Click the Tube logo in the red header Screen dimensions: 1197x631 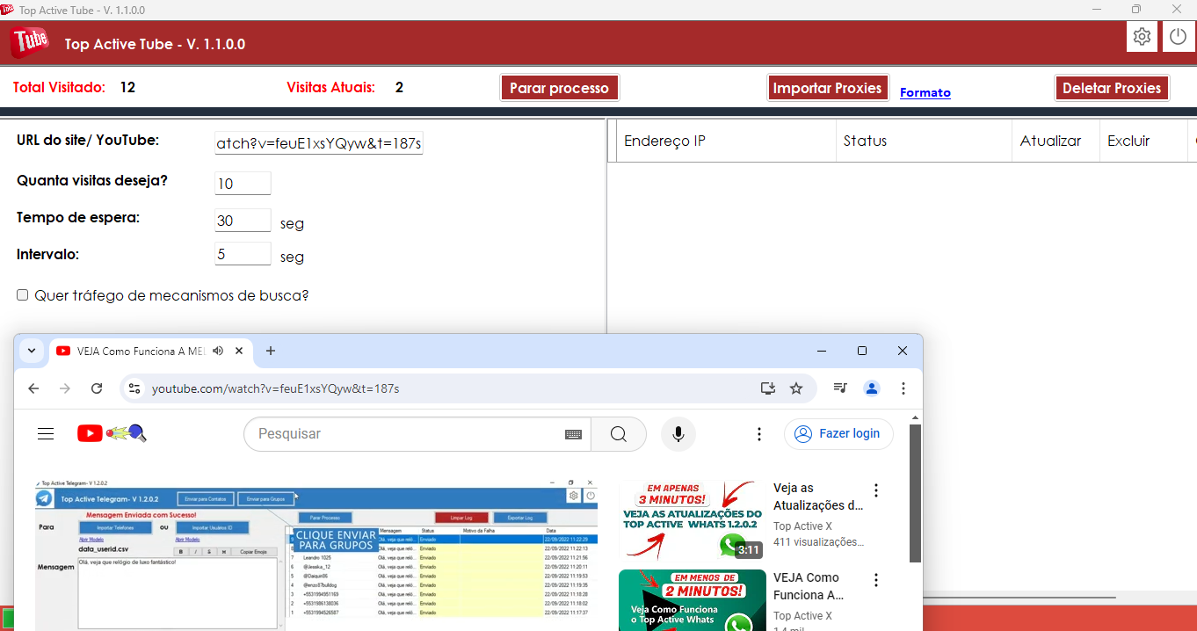[29, 41]
